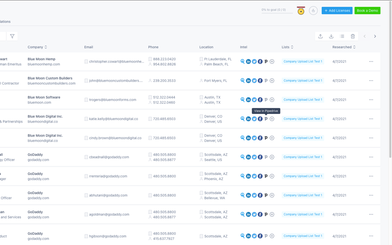Screen dimensions: 392x245
Task: Click the Book a Demo button
Action: click(x=367, y=11)
